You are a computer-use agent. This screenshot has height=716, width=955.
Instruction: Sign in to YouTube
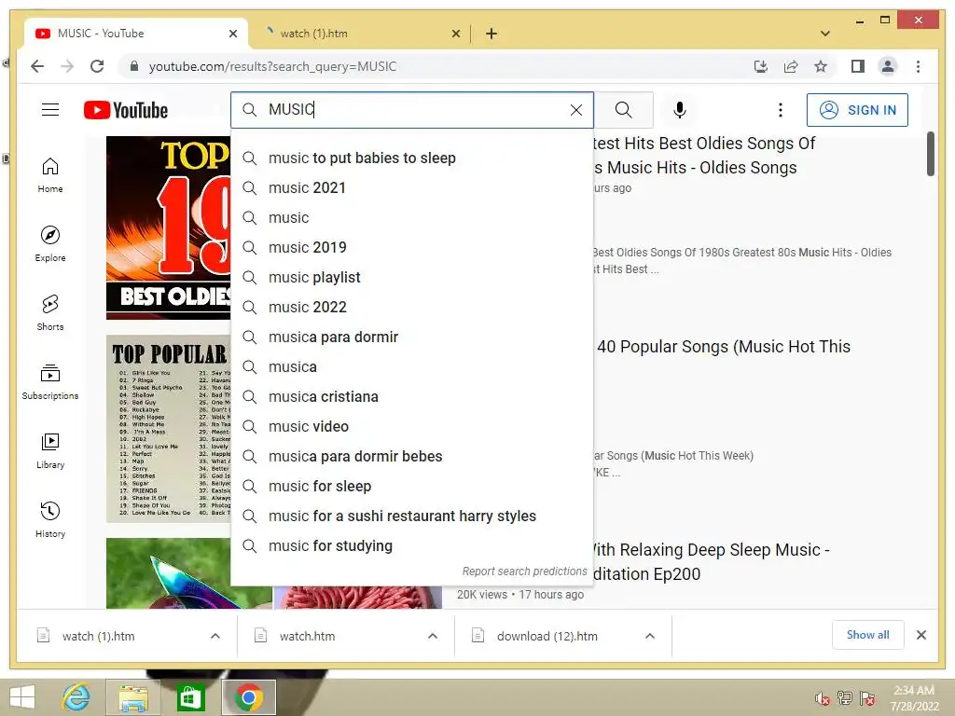857,110
